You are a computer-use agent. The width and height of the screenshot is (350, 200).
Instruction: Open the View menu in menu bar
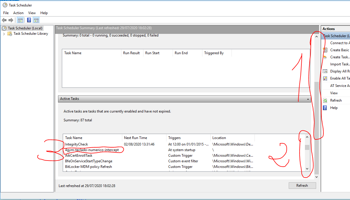tap(32, 13)
